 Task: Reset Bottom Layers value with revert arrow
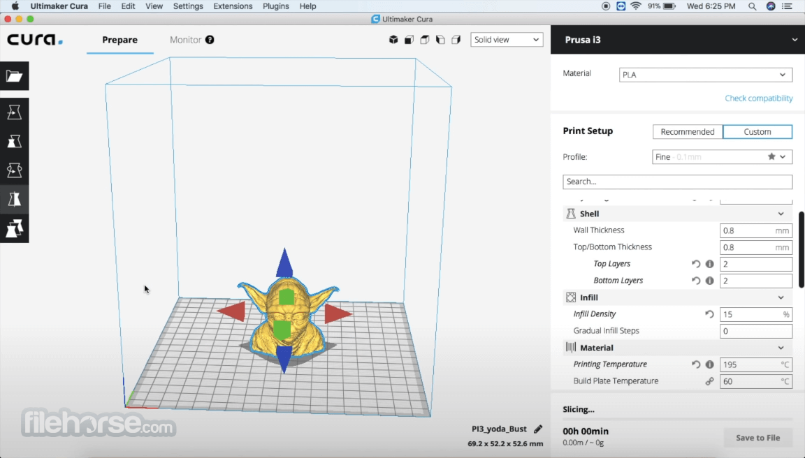pos(696,281)
